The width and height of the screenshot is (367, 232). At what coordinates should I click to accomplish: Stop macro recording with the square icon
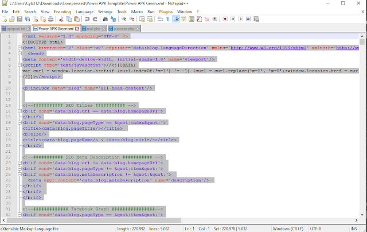click(x=233, y=19)
